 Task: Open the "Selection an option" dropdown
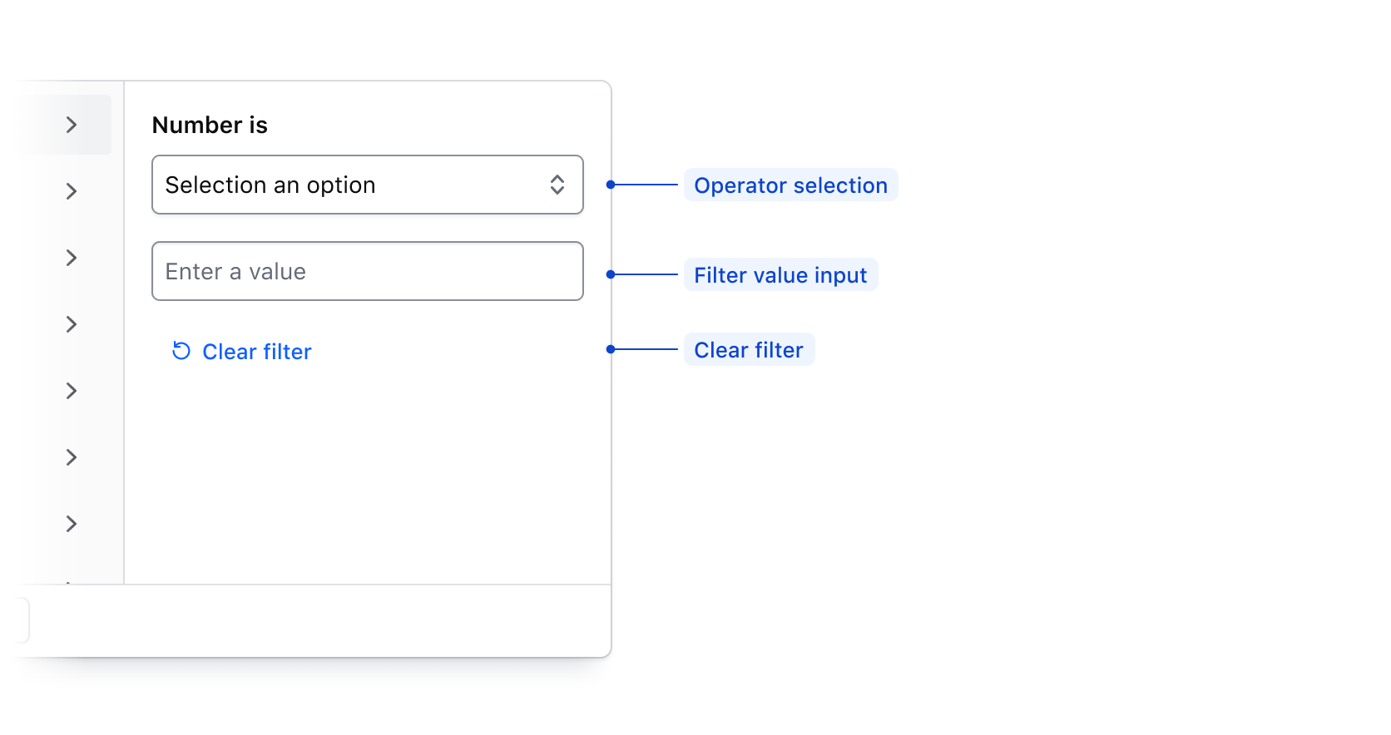point(349,185)
